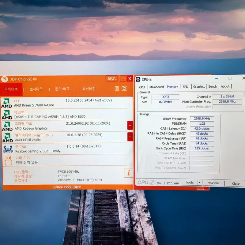This screenshot has height=245, width=245.
Task: Switch to the CPU tab in CPU-Z
Action: point(142,87)
